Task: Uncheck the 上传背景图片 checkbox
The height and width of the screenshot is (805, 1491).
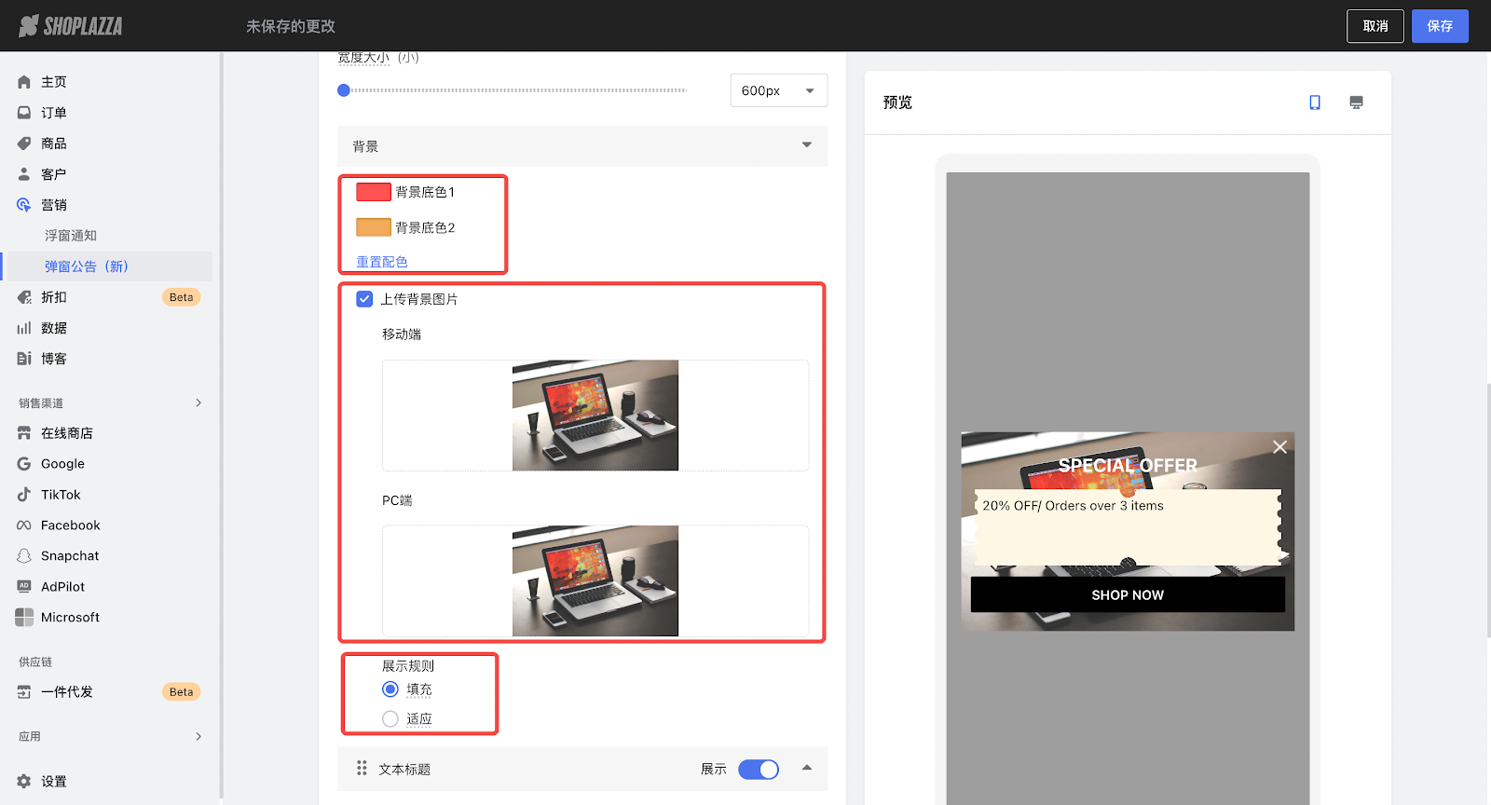Action: pos(364,299)
